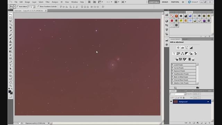The image size is (222, 125).
Task: Select the Lasso tool
Action: [x=11, y=21]
